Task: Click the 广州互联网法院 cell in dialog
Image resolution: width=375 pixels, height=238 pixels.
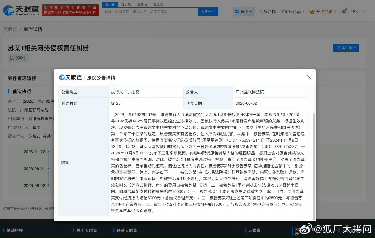Action: [270, 92]
